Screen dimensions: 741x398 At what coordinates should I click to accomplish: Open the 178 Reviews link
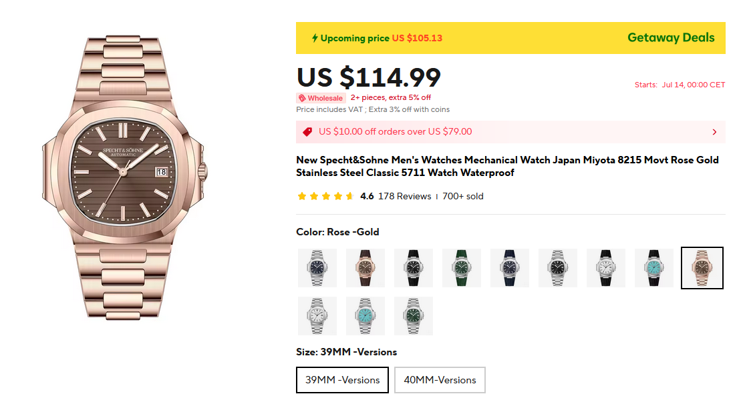(404, 197)
